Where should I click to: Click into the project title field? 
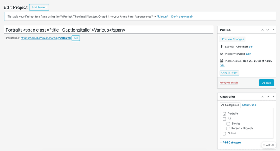[108, 30]
